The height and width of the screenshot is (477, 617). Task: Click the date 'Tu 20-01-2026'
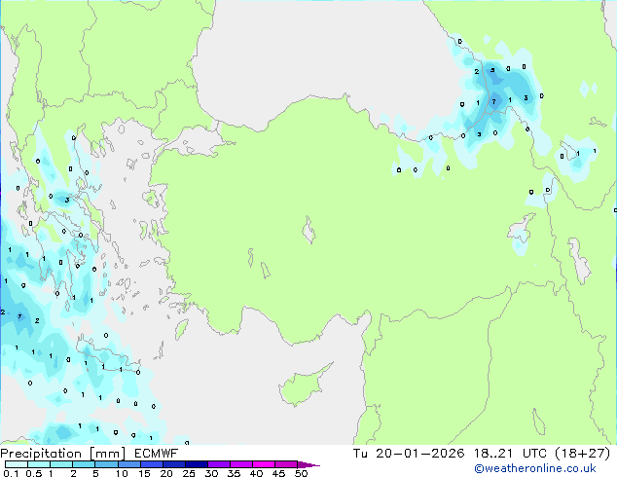pyautogui.click(x=409, y=454)
